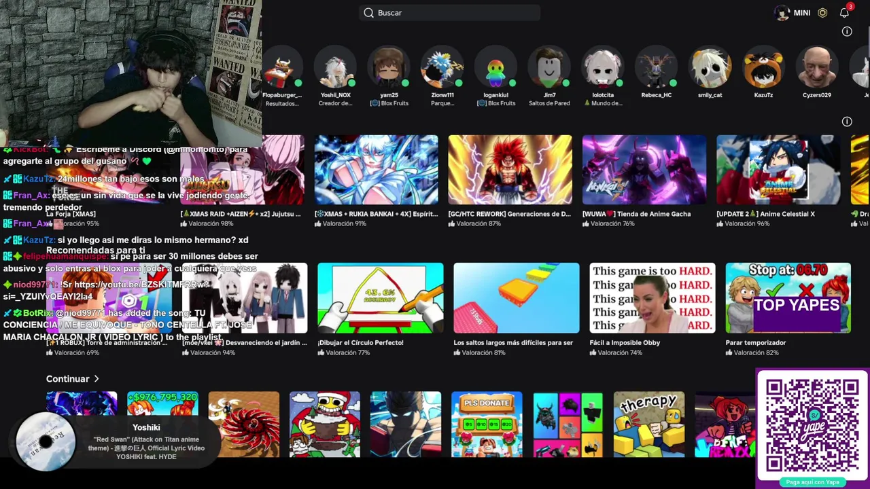Image resolution: width=870 pixels, height=489 pixels.
Task: Click the Valoración 87% rating text
Action: point(479,223)
